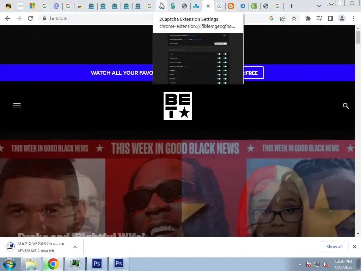The image size is (361, 271).
Task: Click the vertical scrollbar thumb
Action: [x=358, y=37]
